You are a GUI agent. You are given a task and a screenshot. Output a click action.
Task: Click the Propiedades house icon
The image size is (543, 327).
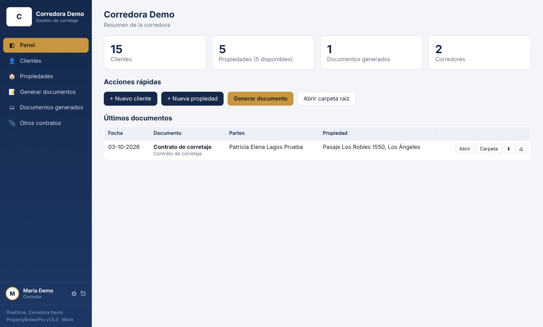click(x=12, y=77)
